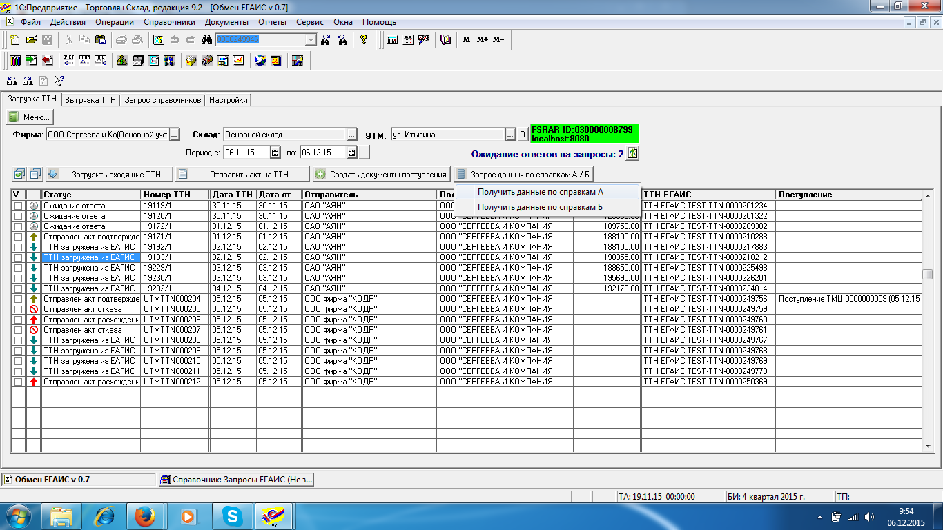Click the calendar icon showing 26

(276, 61)
